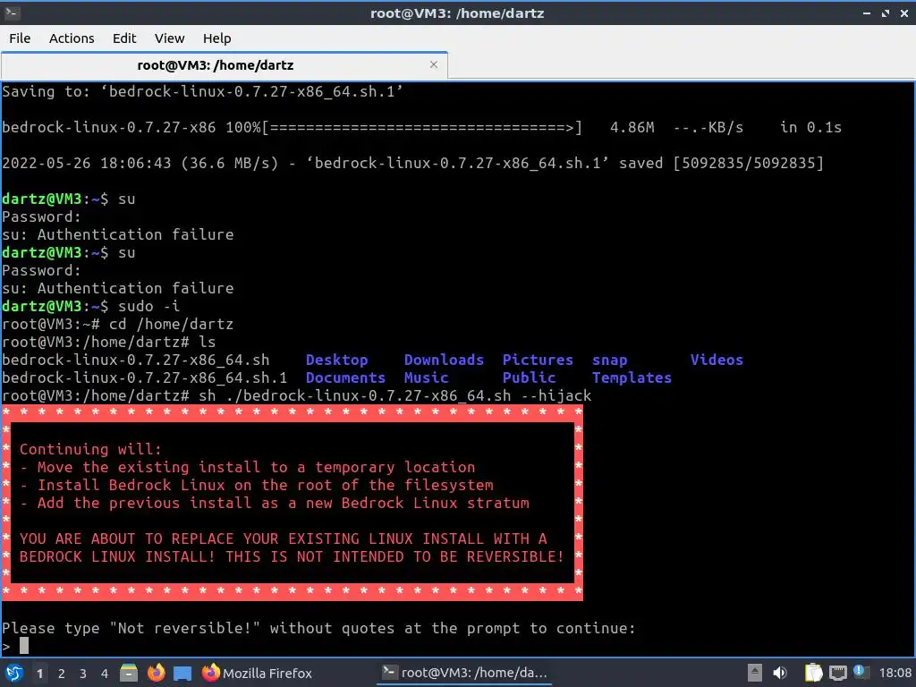Click the --hijack command line

[297, 395]
